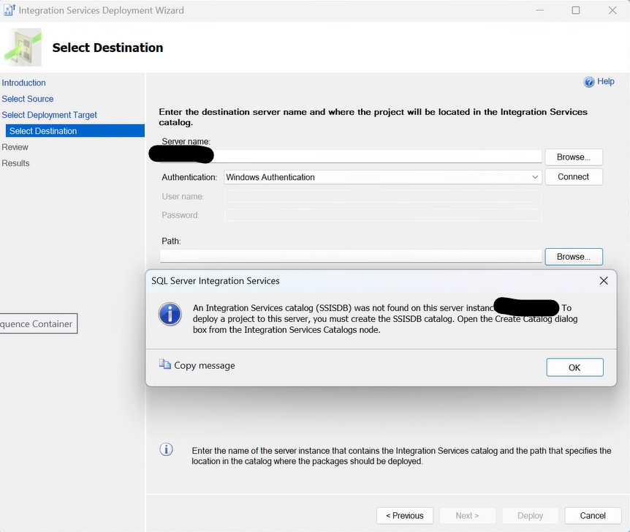
Task: Click the Password field
Action: 382,215
